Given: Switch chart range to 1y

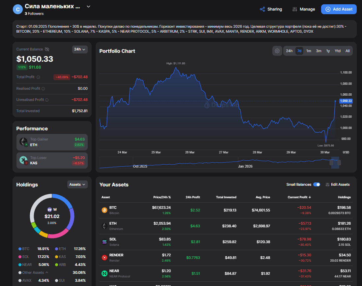Looking at the screenshot, I should pos(328,51).
